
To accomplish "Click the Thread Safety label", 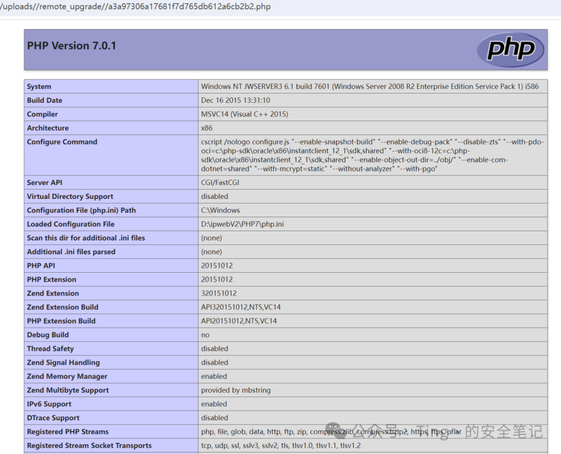I will (50, 349).
